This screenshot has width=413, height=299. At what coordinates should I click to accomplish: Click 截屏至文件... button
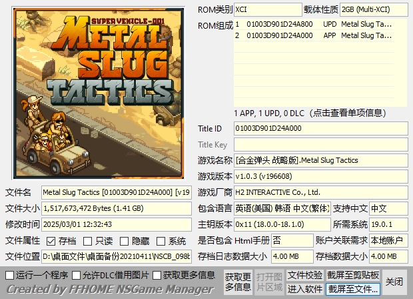click(x=353, y=289)
